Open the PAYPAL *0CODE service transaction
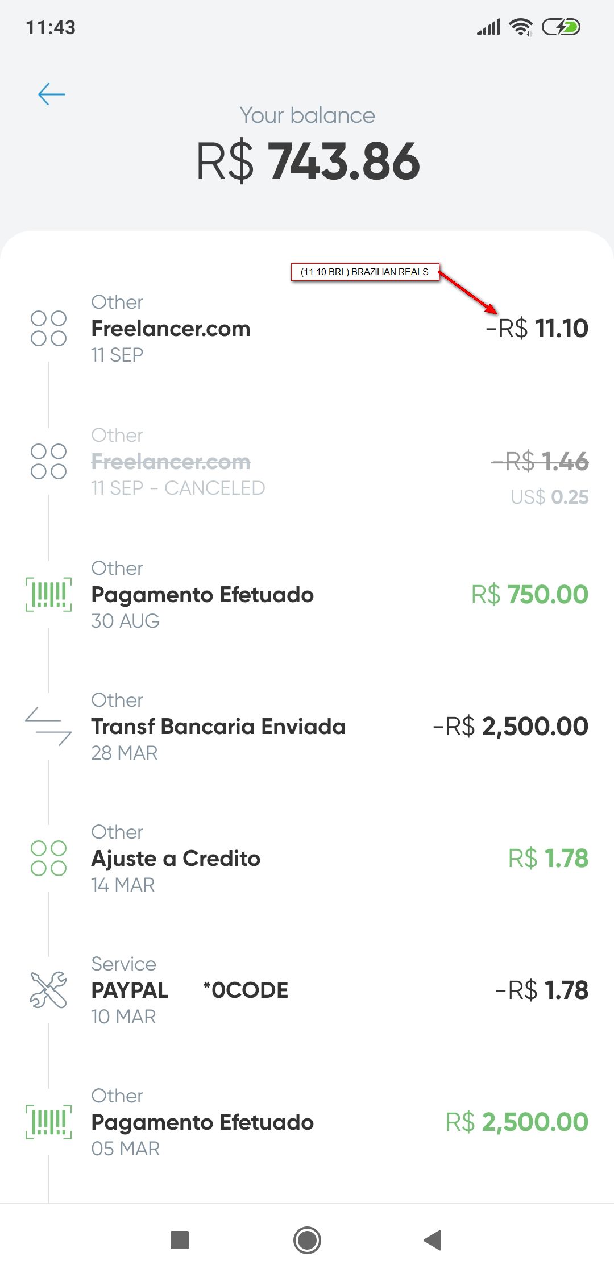 click(x=189, y=990)
